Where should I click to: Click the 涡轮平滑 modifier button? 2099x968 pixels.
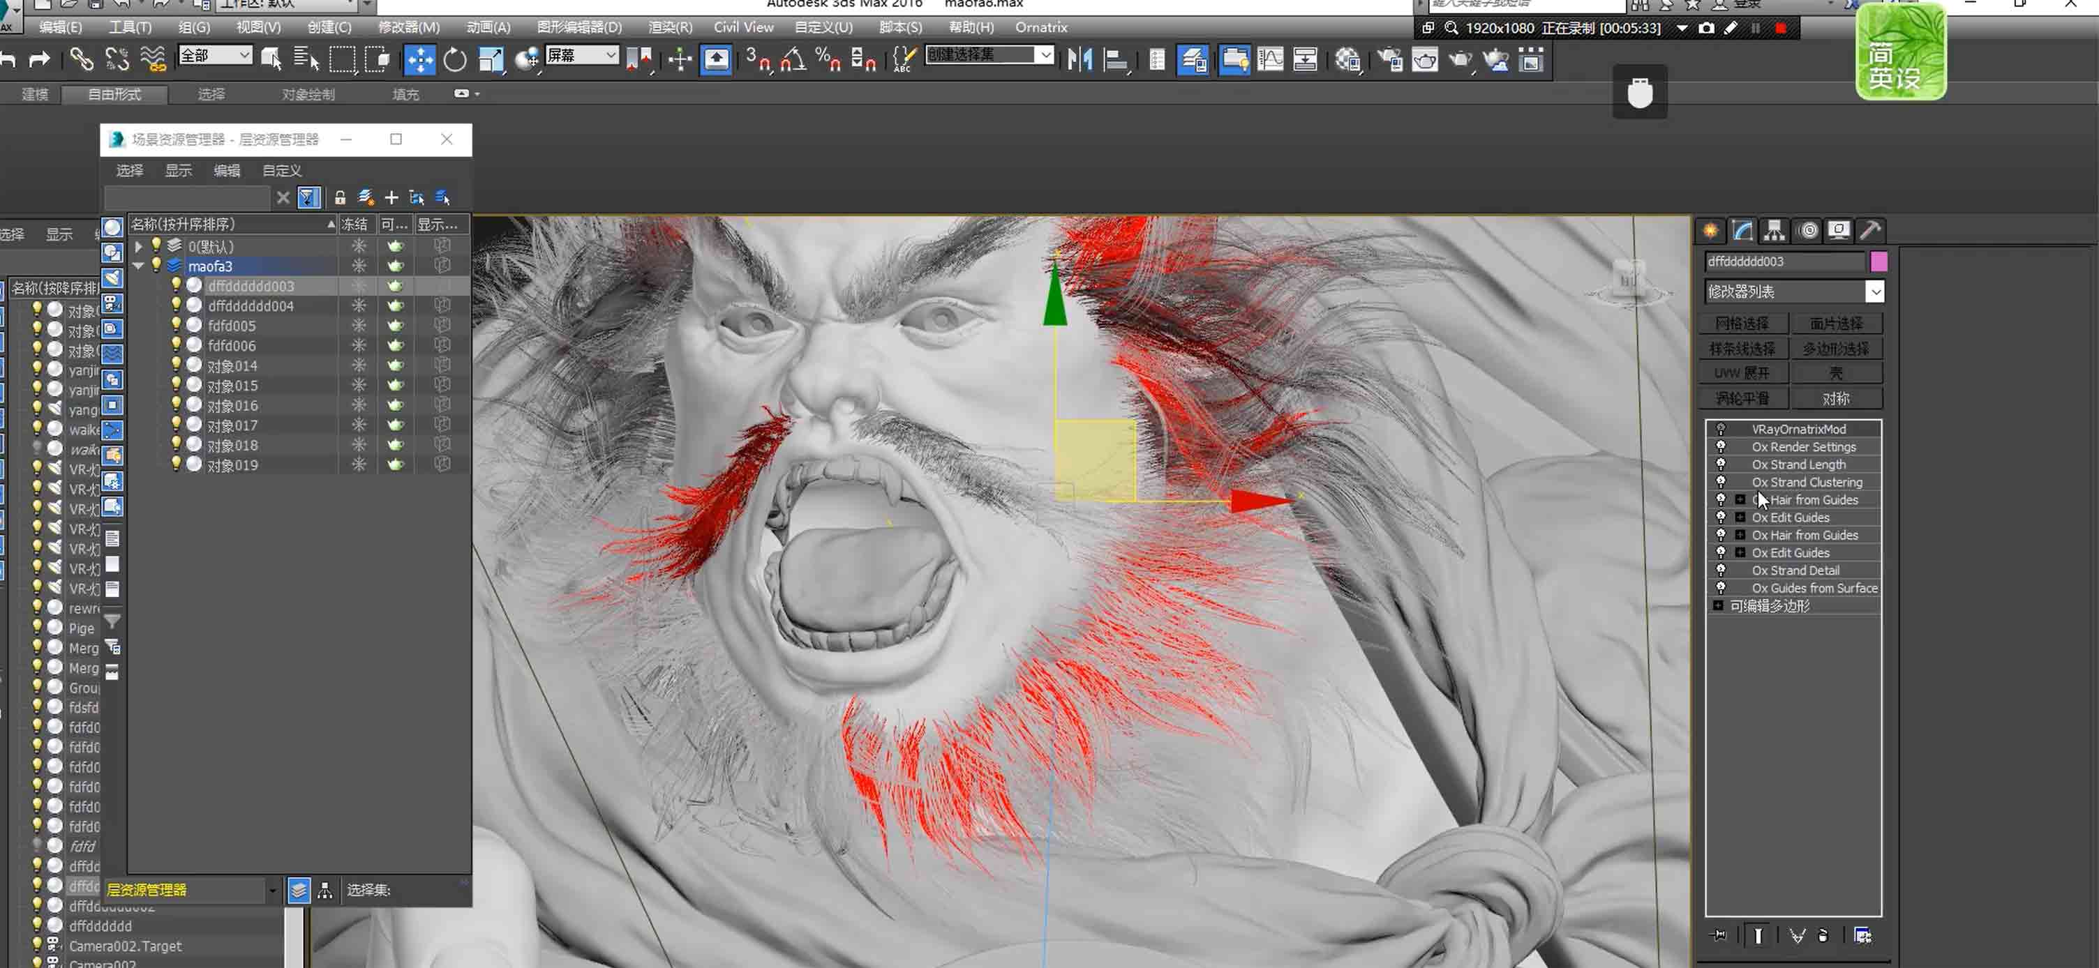coord(1742,398)
